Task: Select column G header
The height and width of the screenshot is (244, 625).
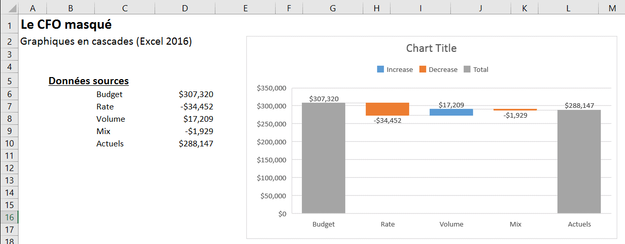Action: pos(333,7)
